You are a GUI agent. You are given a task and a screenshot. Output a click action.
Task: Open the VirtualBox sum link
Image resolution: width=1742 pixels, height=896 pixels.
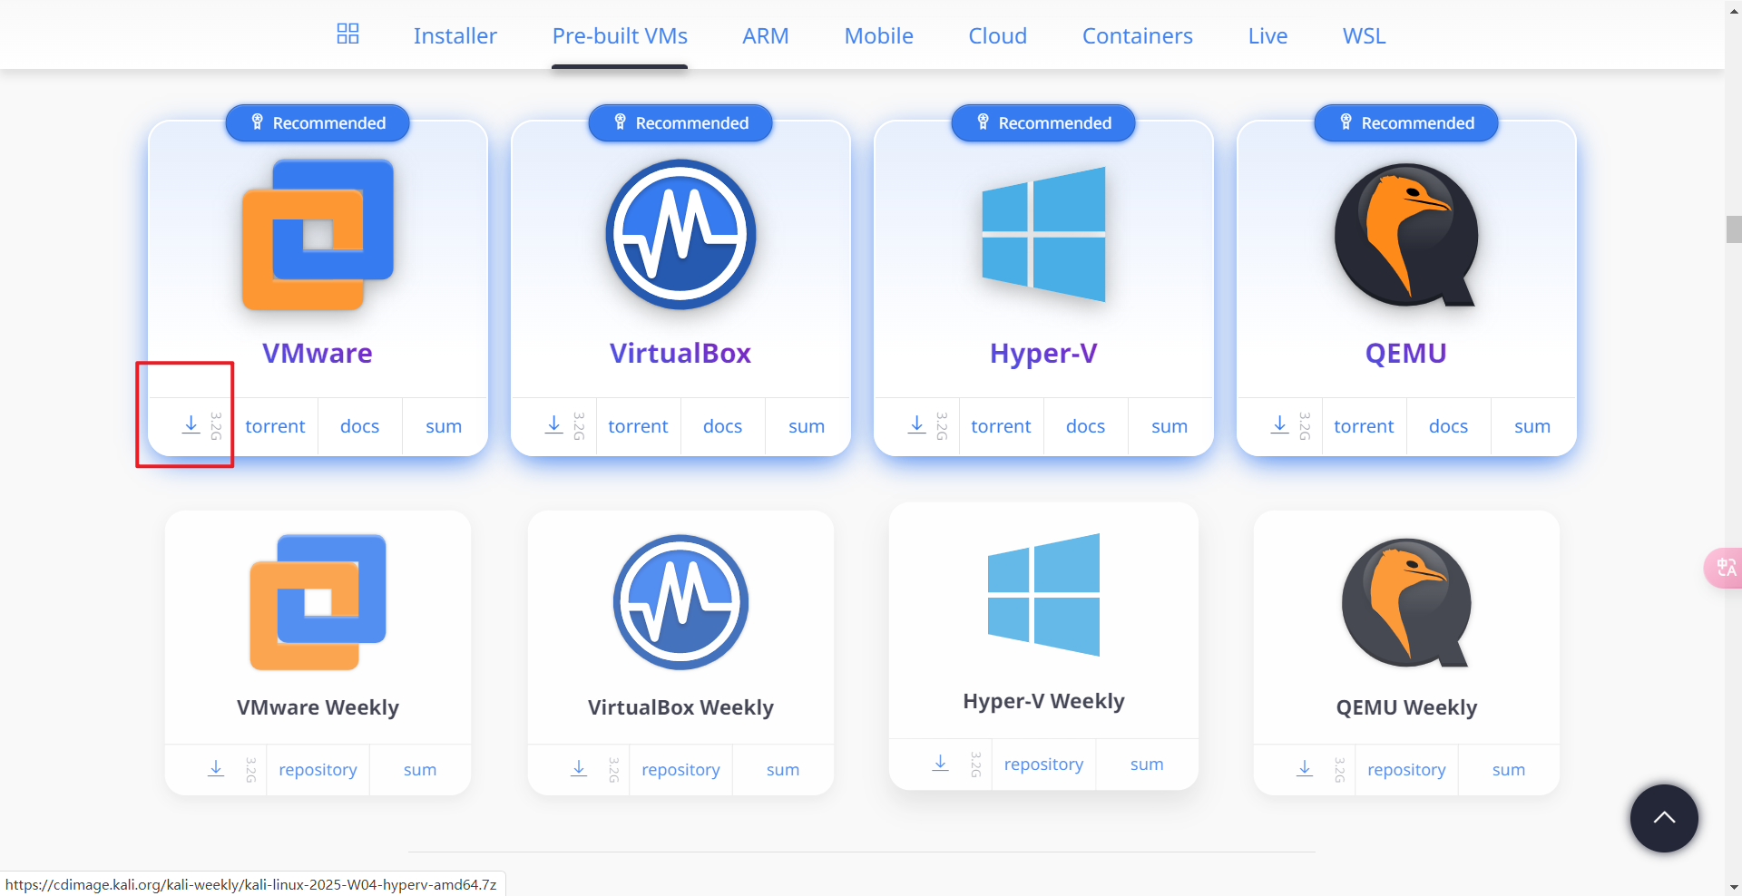(807, 426)
